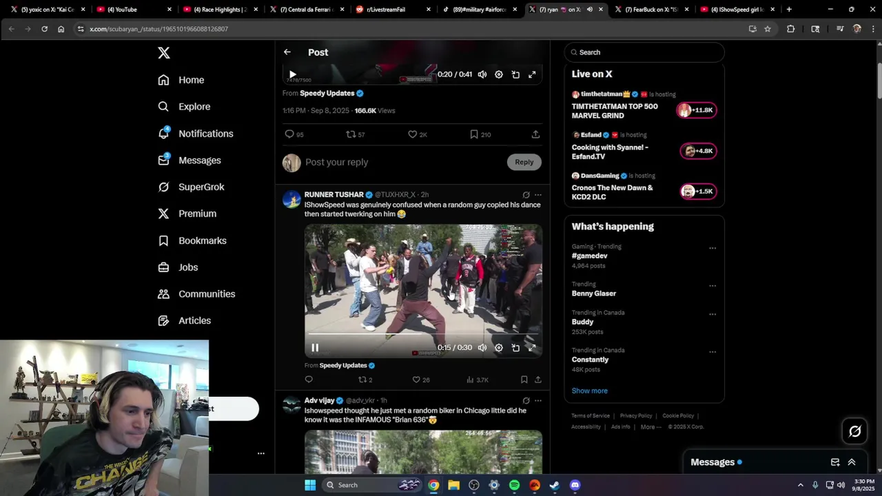
Task: Play the top video in the post
Action: 293,74
